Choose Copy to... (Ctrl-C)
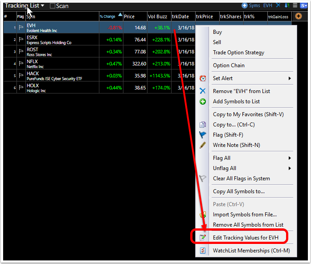 click(234, 125)
